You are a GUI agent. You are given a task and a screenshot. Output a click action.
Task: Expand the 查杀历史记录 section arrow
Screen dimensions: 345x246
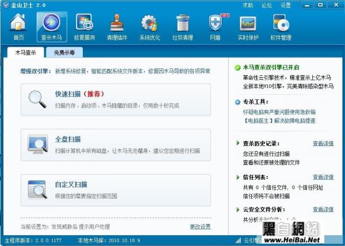pos(237,143)
